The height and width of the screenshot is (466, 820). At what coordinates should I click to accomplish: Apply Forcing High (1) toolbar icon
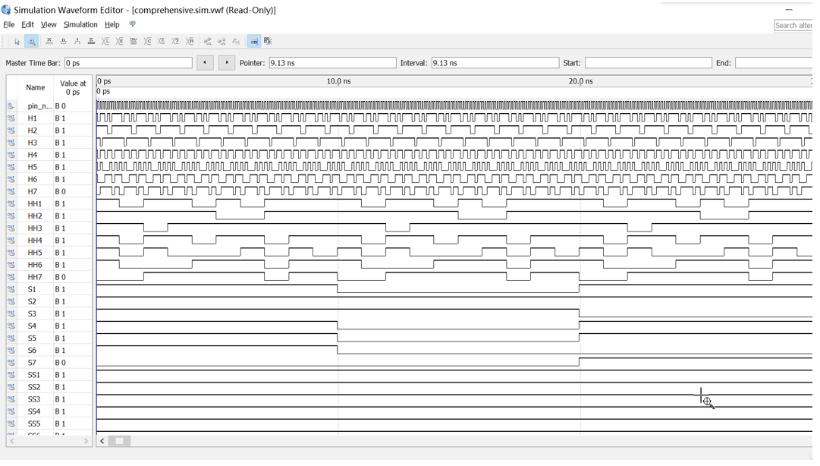pos(77,41)
